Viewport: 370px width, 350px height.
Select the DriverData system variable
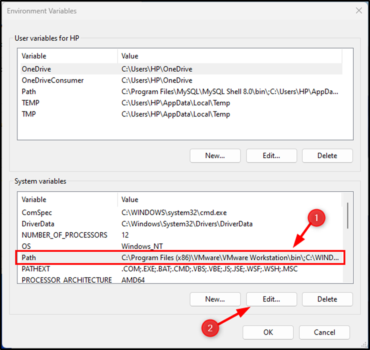[x=181, y=224]
